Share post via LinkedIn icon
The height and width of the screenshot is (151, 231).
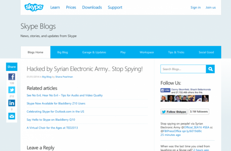point(12,103)
